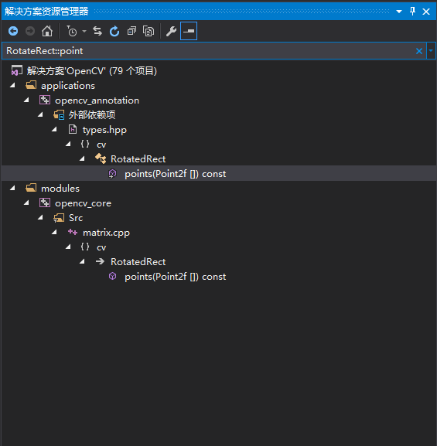Click the Collapse All toolbar icon
This screenshot has width=437, height=446.
131,31
